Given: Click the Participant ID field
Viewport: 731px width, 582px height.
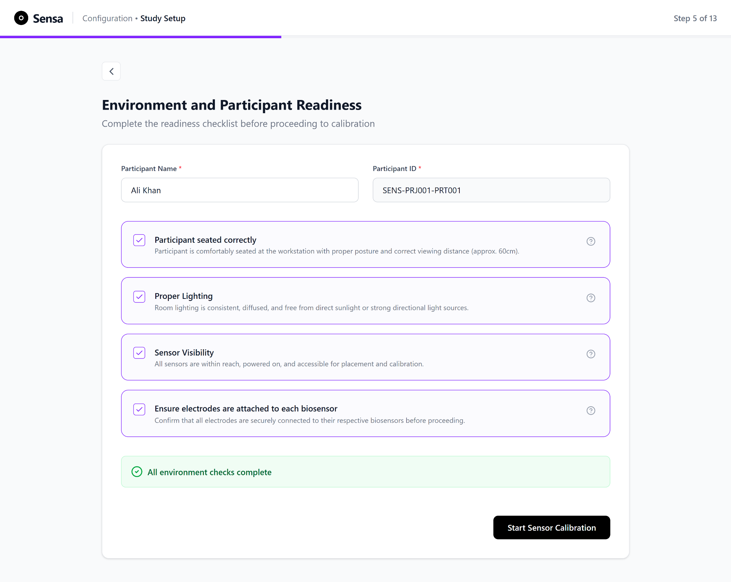Looking at the screenshot, I should coord(491,190).
